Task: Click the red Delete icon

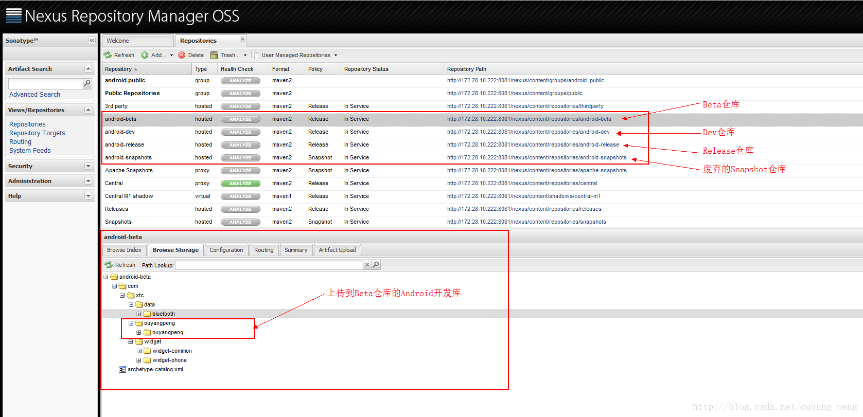Action: pos(182,55)
